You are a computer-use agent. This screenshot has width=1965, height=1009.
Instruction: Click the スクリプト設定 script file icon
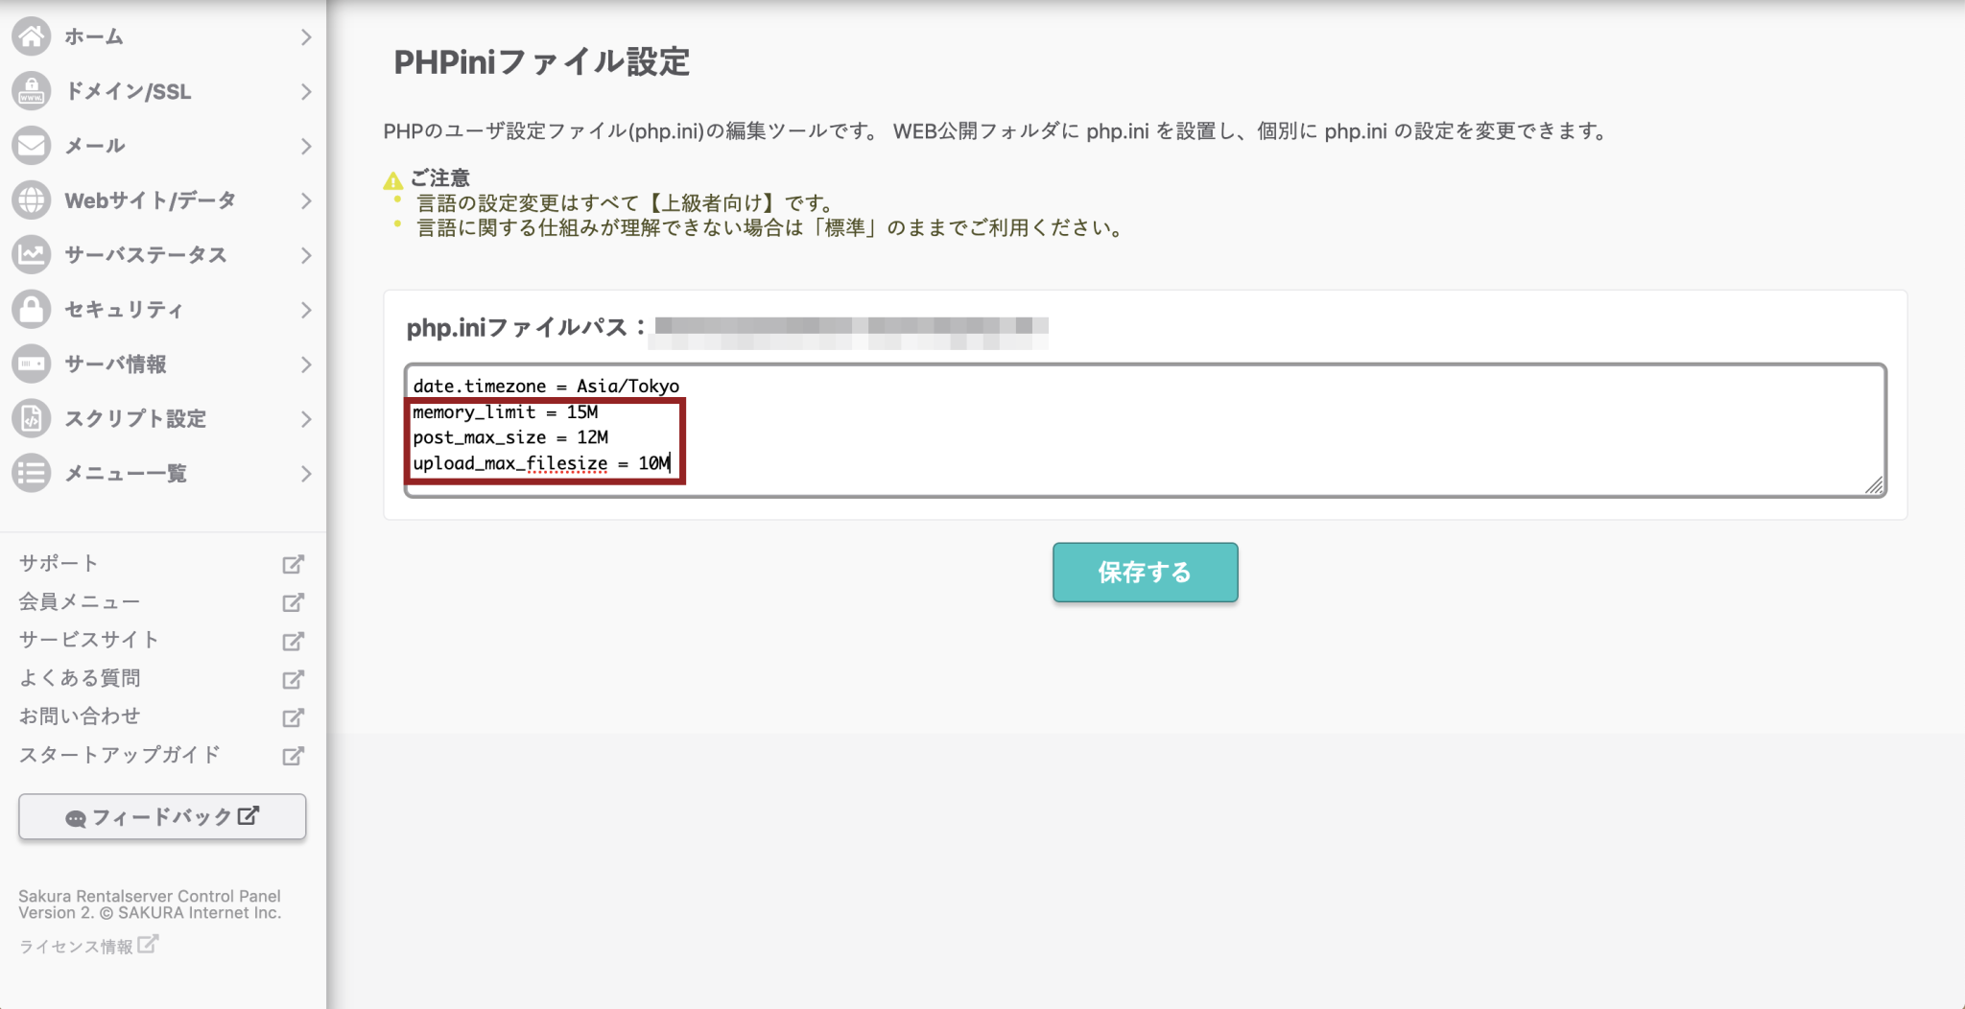tap(32, 419)
